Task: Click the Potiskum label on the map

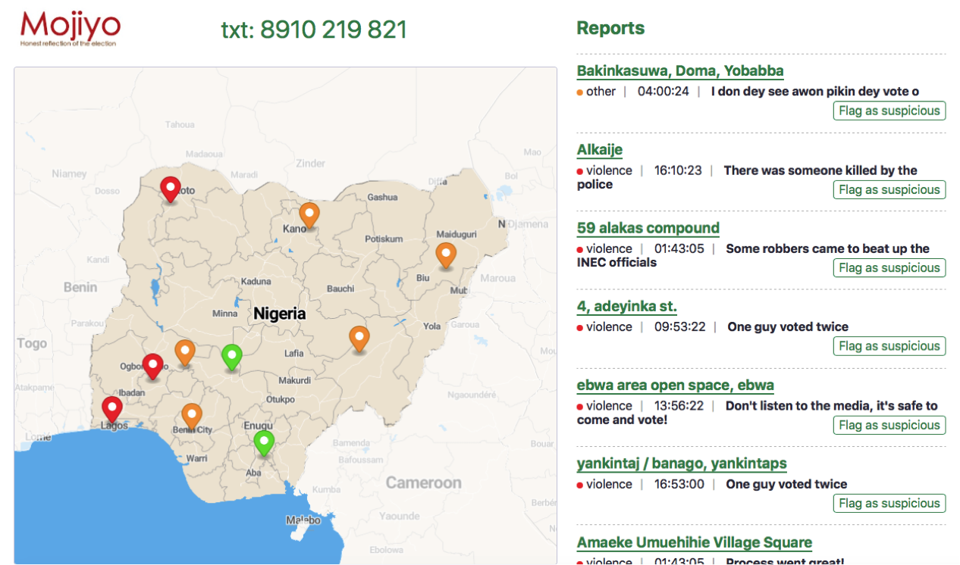Action: 384,239
